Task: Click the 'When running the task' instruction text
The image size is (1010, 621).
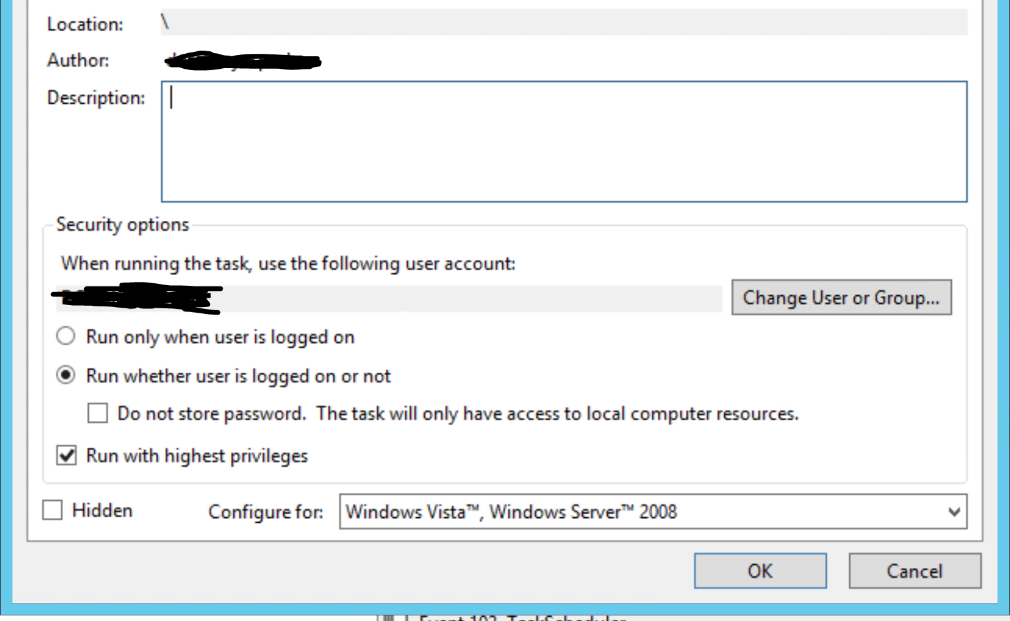Action: coord(288,263)
